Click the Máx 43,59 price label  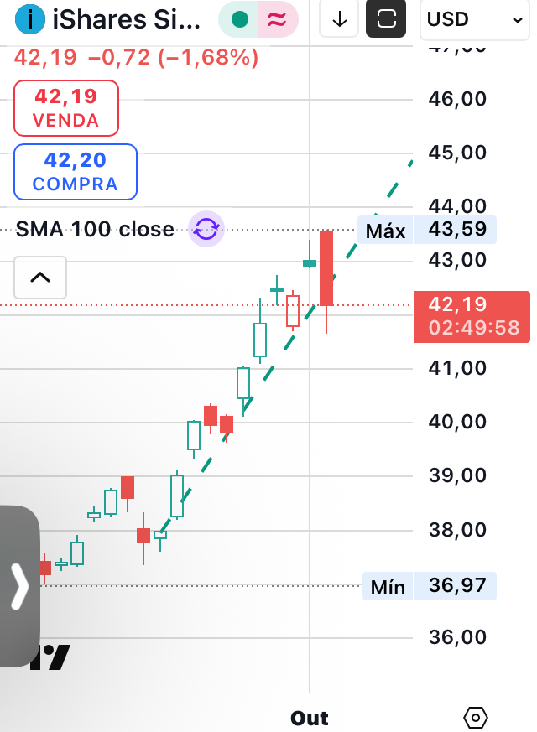(427, 230)
